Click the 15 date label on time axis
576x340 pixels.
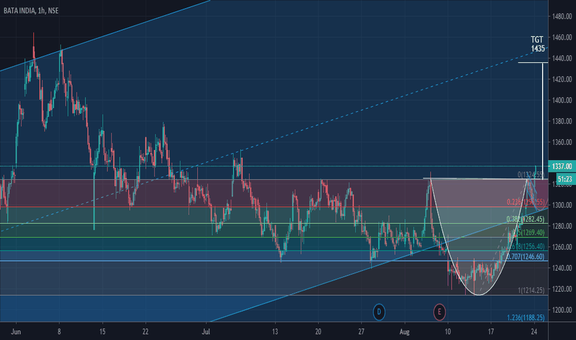(x=103, y=331)
